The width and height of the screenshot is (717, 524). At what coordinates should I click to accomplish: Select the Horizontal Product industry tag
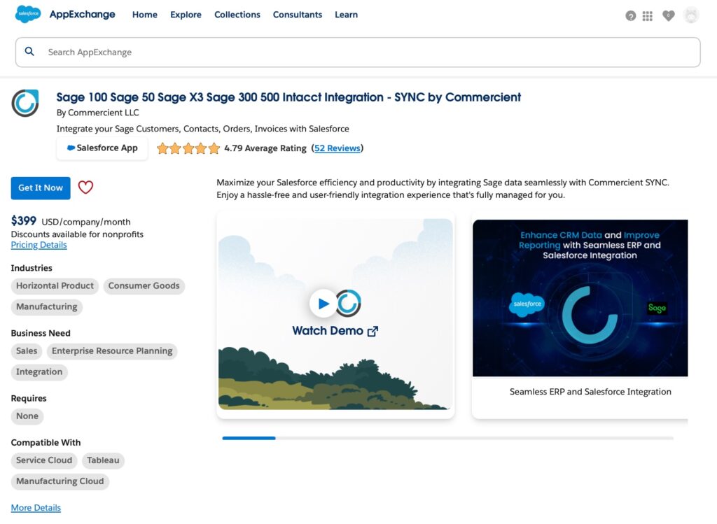point(55,286)
